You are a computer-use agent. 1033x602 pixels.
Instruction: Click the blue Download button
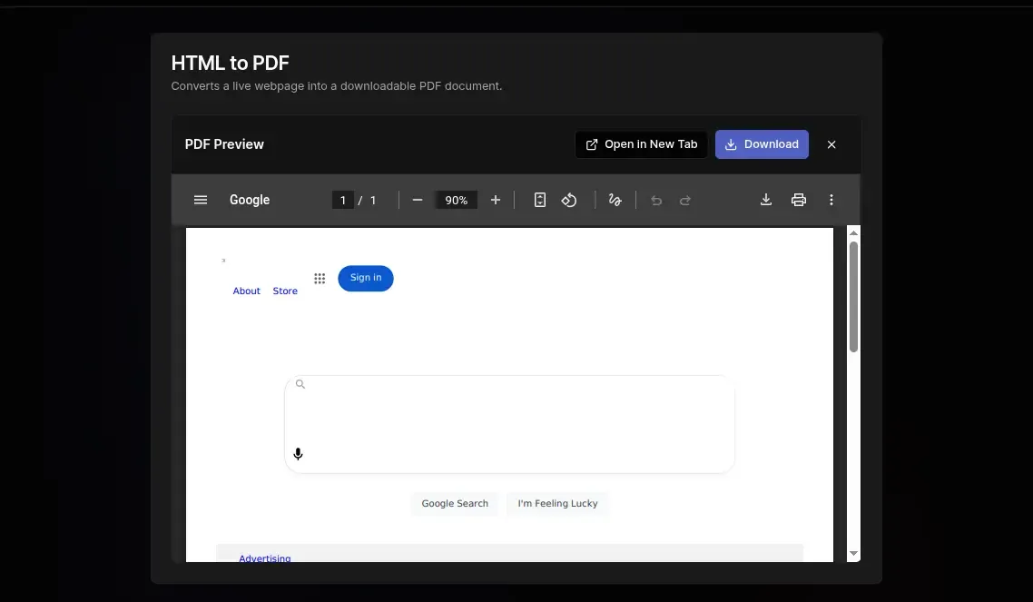(x=762, y=143)
